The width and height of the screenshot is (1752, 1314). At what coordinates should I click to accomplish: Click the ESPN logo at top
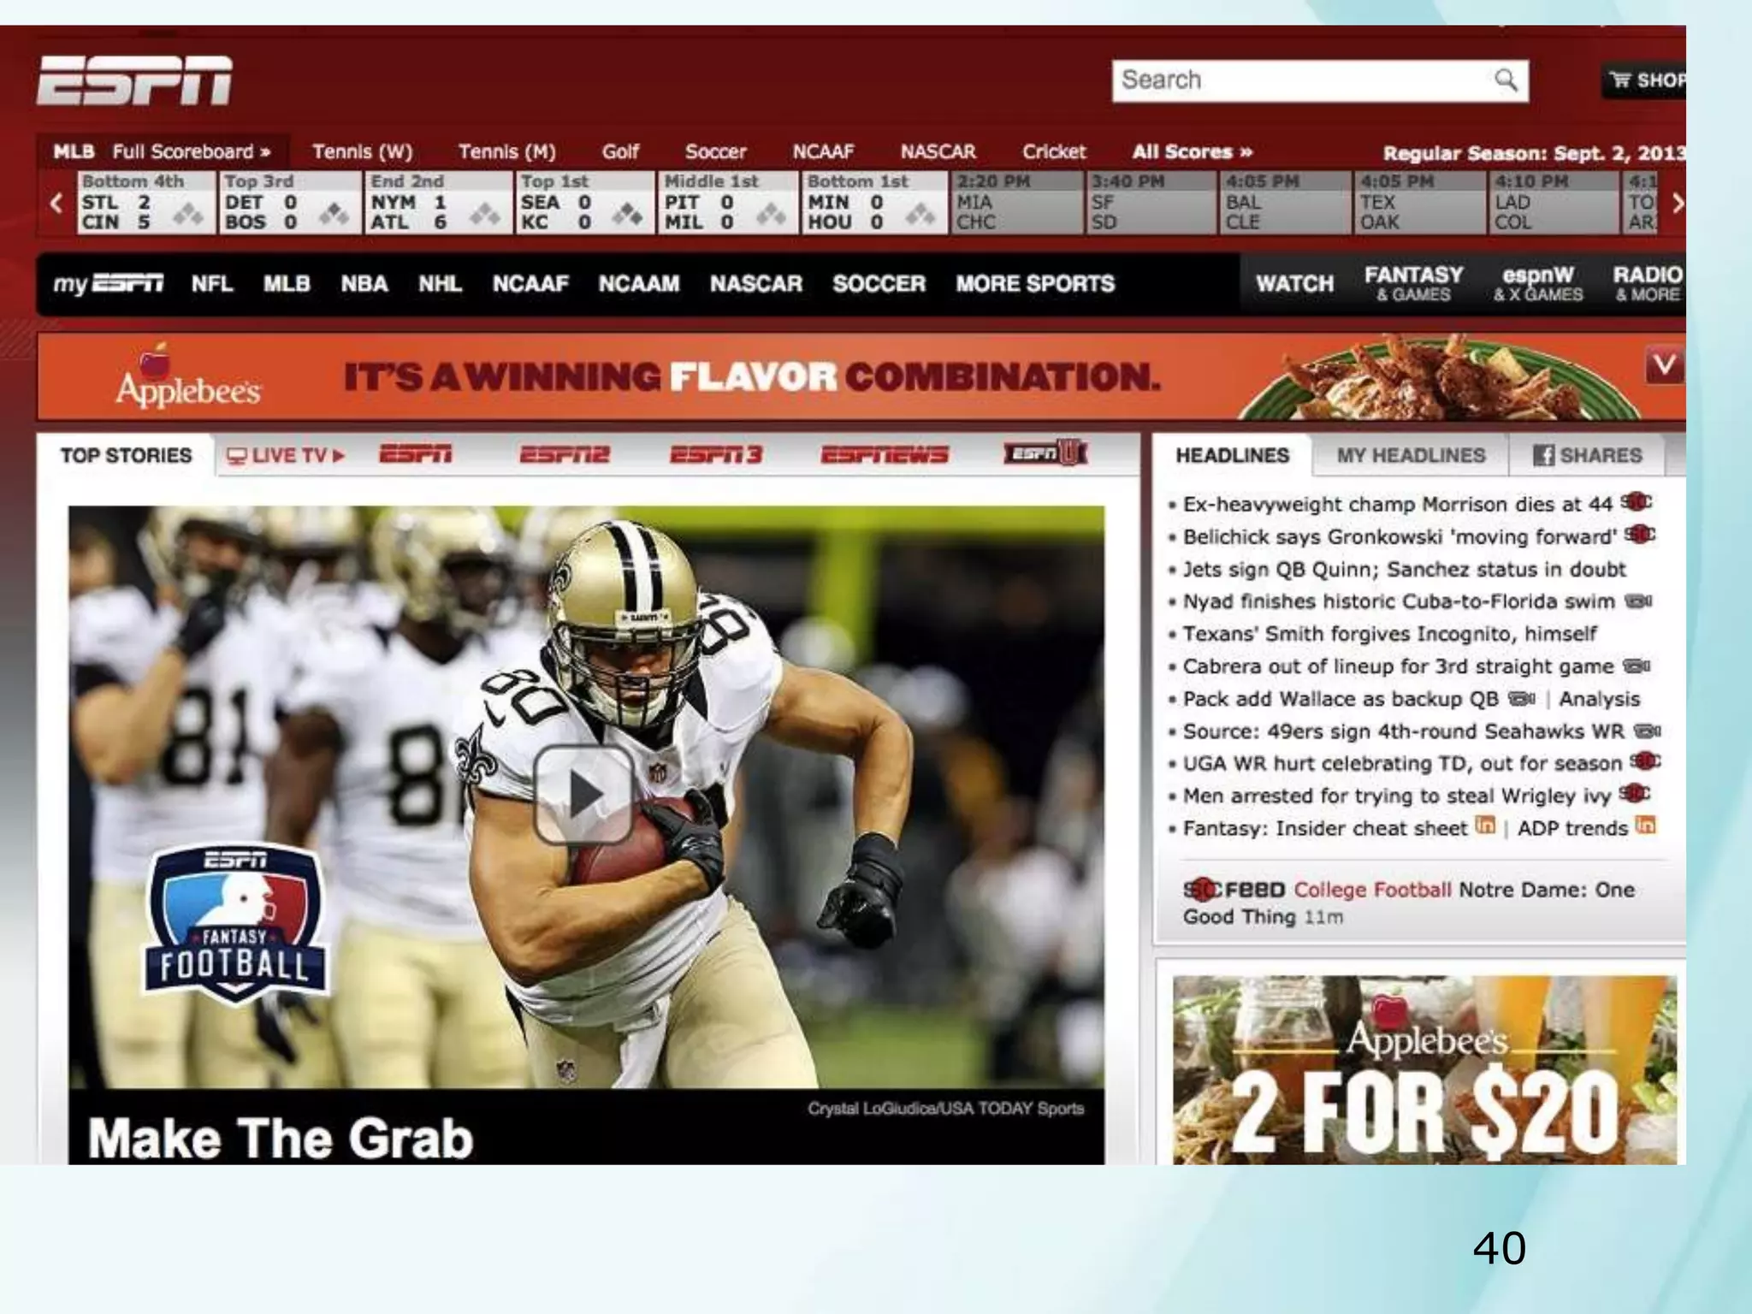134,80
